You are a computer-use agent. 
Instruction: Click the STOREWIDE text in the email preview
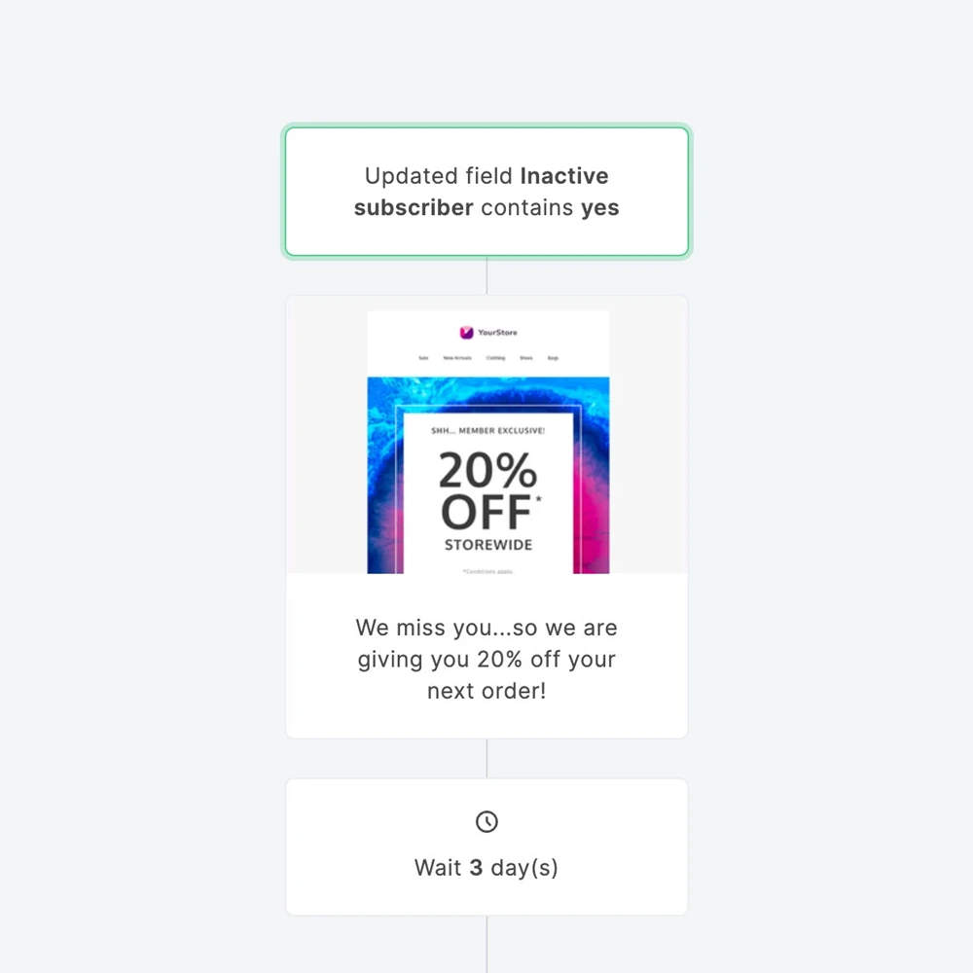point(488,545)
